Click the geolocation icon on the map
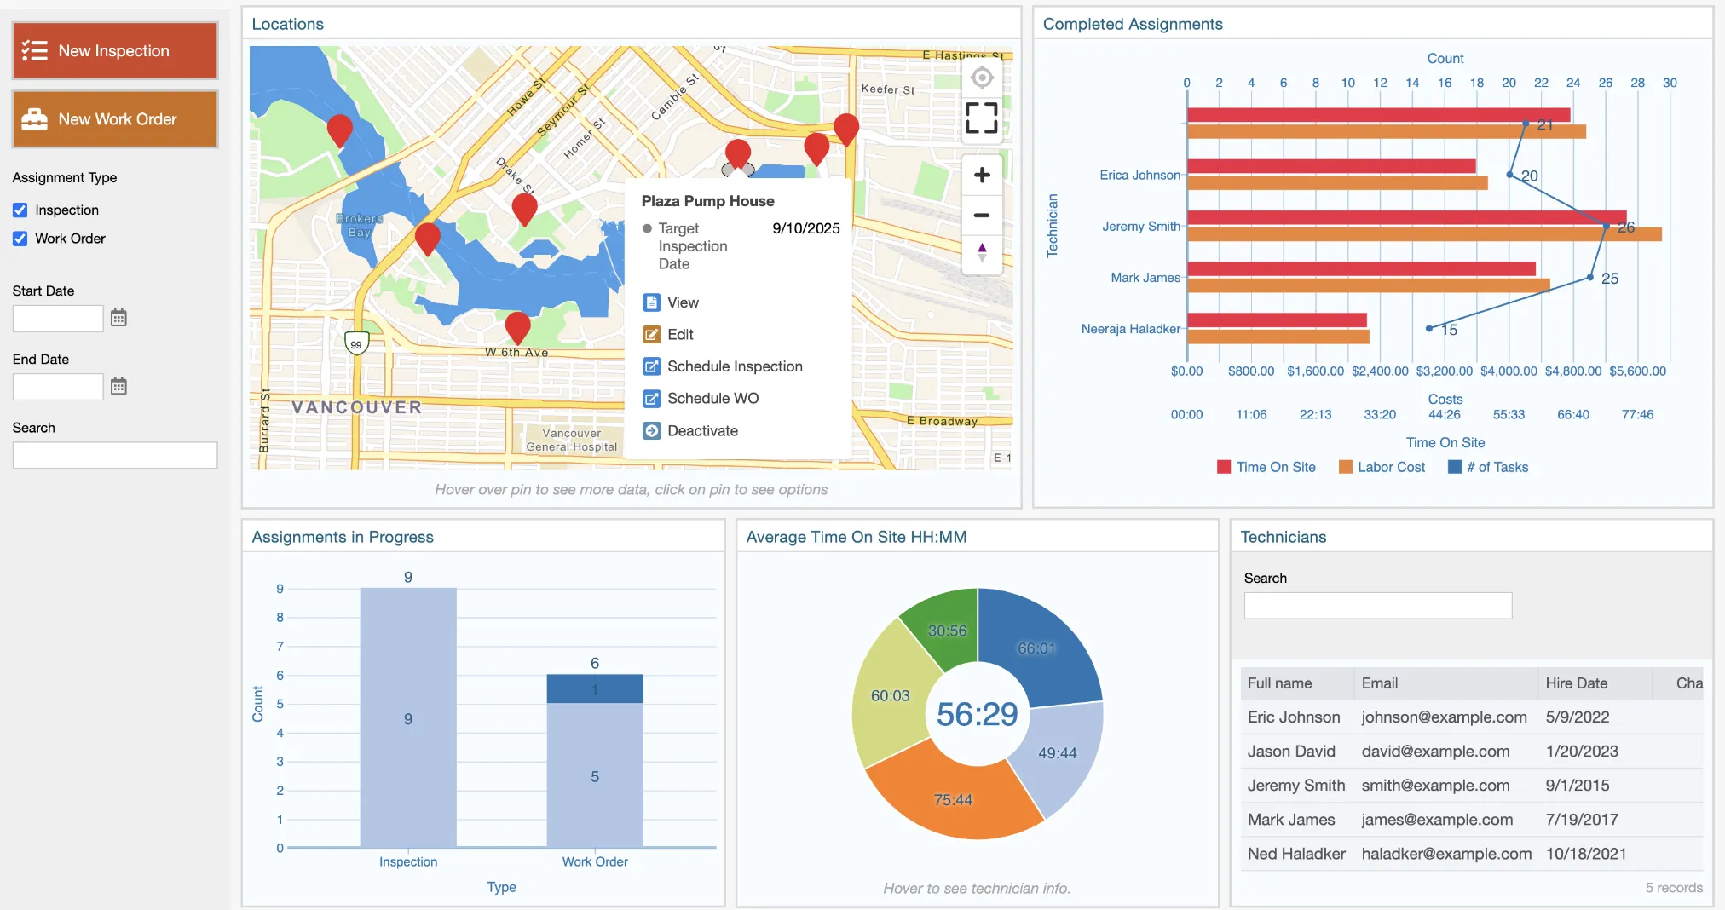This screenshot has width=1725, height=910. [982, 77]
